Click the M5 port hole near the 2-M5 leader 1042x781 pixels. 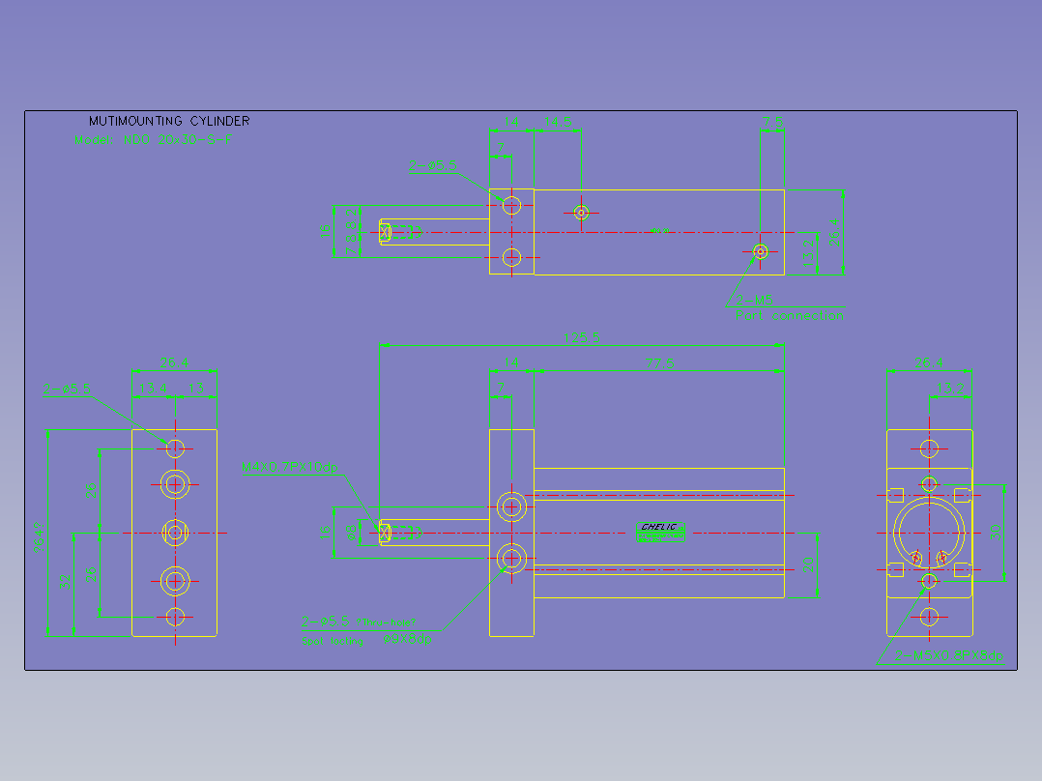pyautogui.click(x=760, y=251)
